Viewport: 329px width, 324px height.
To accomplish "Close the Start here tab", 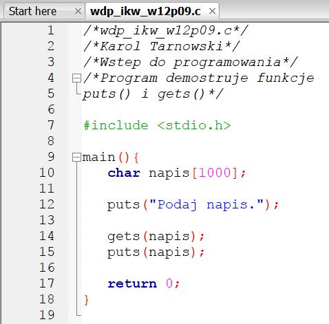I will click(78, 11).
